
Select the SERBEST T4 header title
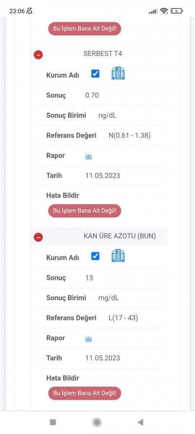[103, 53]
